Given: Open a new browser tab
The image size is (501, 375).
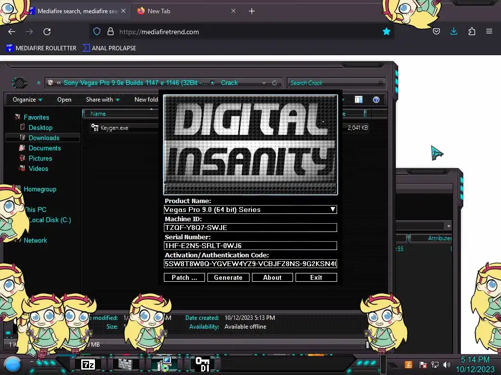Looking at the screenshot, I should (252, 11).
